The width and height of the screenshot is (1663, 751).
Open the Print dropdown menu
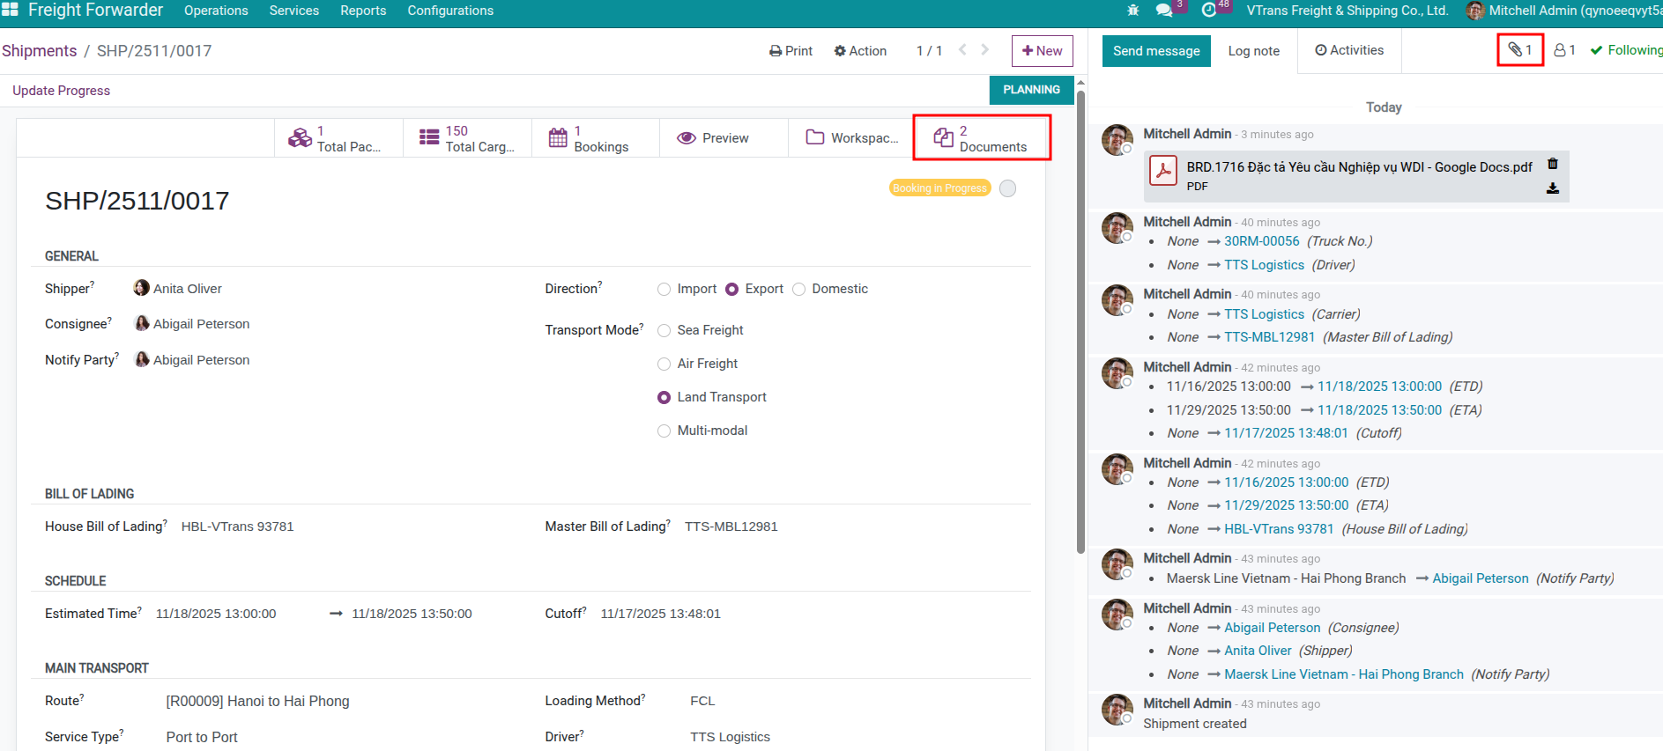(x=791, y=51)
